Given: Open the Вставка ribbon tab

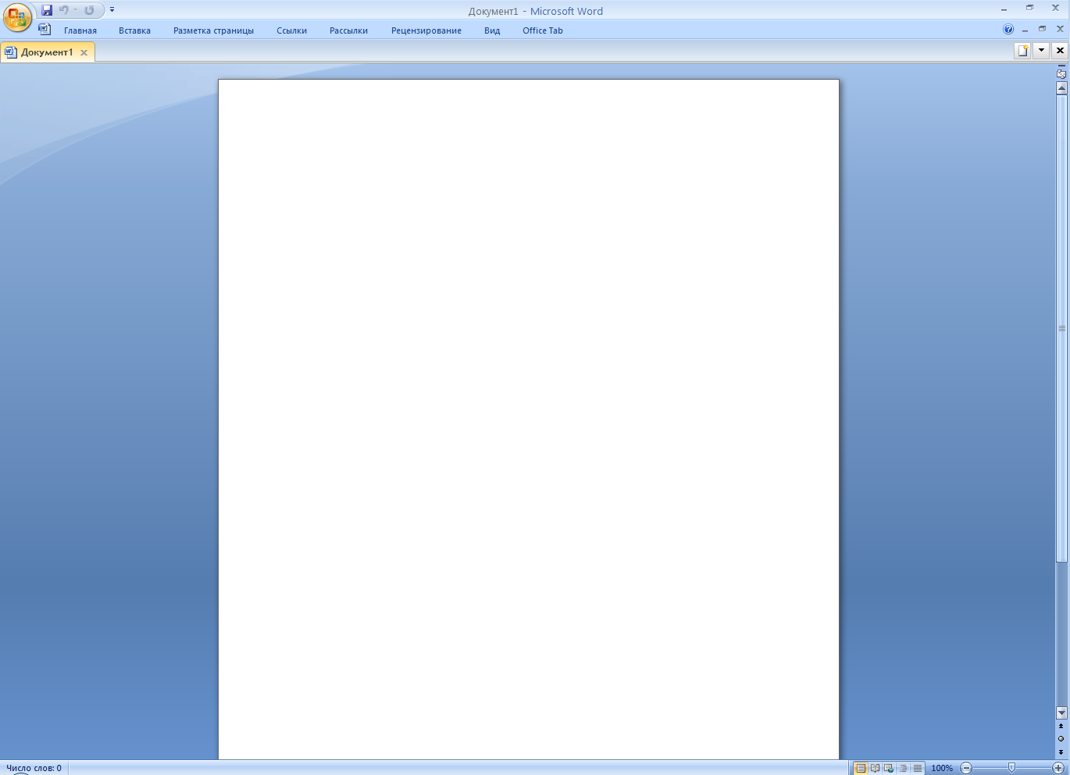Looking at the screenshot, I should pos(134,30).
